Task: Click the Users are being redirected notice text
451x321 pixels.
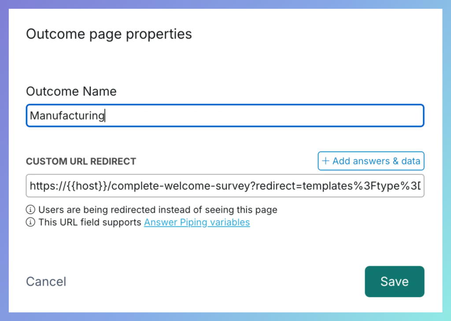Action: [158, 210]
